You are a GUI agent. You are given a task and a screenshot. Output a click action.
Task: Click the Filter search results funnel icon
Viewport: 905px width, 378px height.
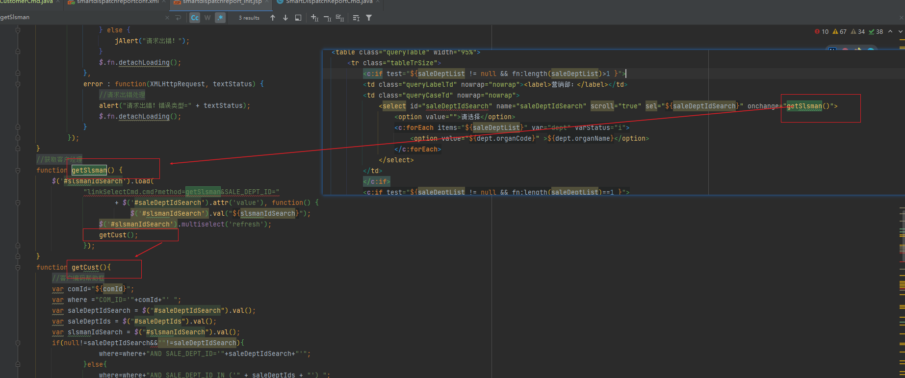click(369, 18)
